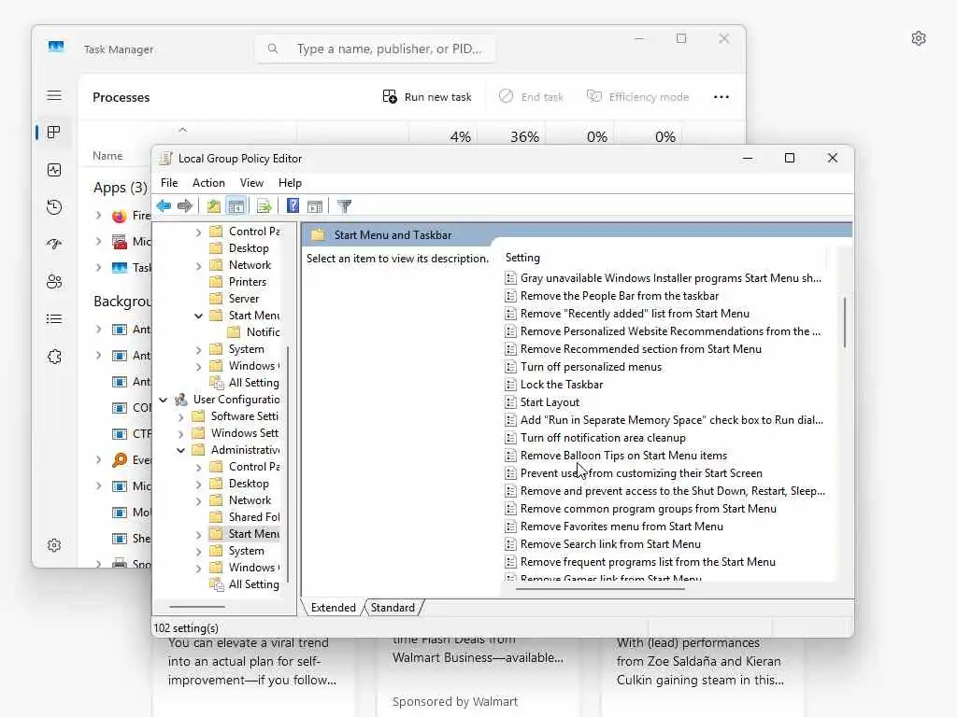The height and width of the screenshot is (717, 957).
Task: Select Turn off personalized menus setting
Action: (x=591, y=367)
